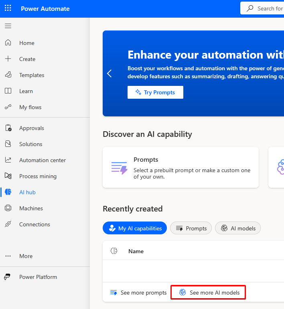The image size is (284, 309).
Task: Go to previous banner slide chevron
Action: [x=110, y=73]
